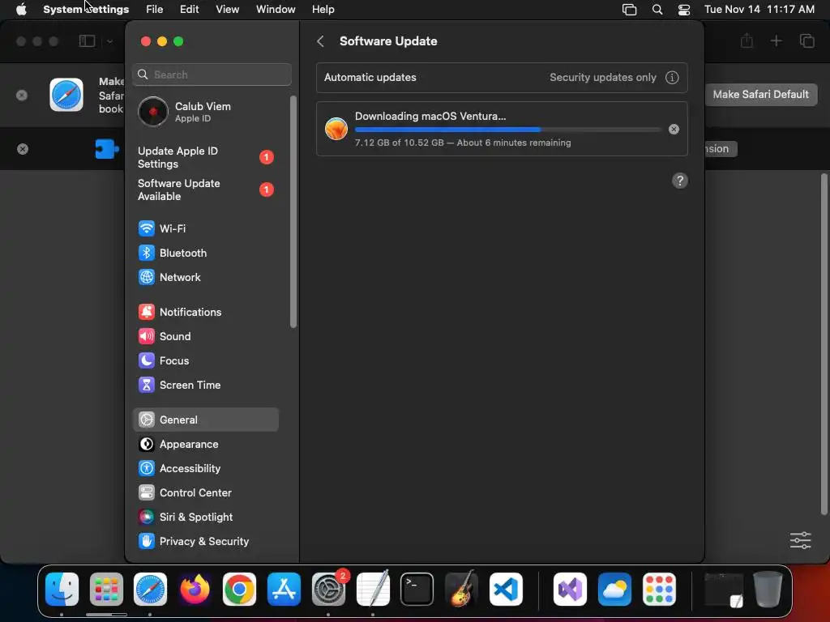This screenshot has height=622, width=830.
Task: Open the Apple menu
Action: (x=21, y=10)
